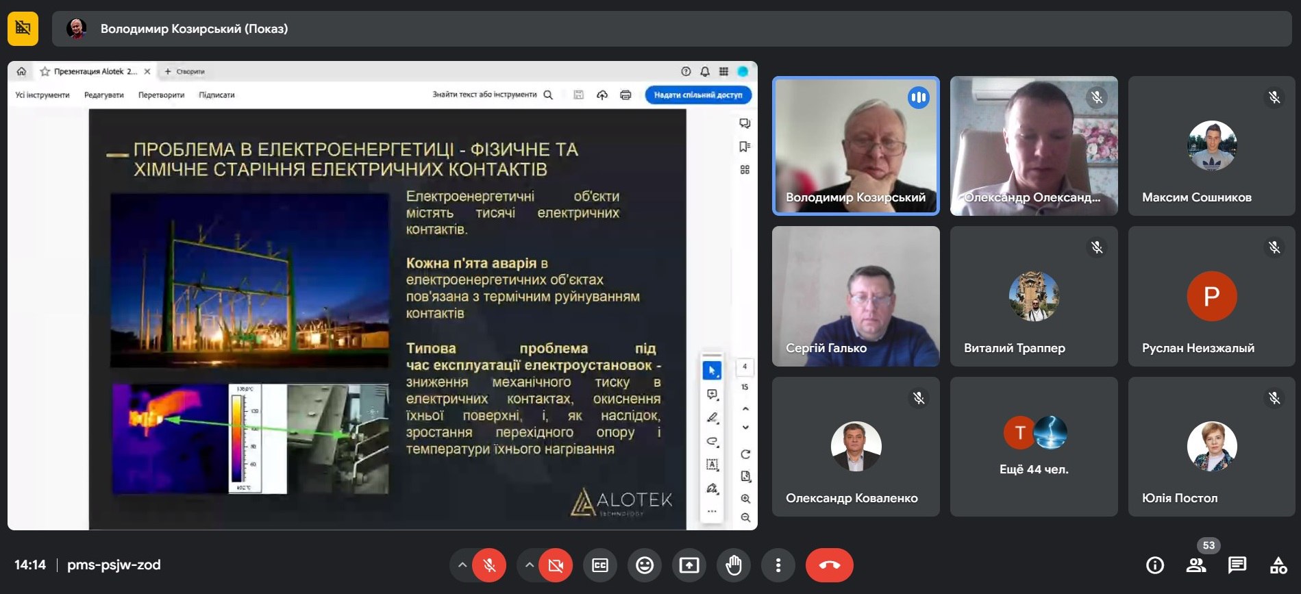Select Руслан Неизжалый participant tile
This screenshot has height=594, width=1301.
(x=1212, y=297)
